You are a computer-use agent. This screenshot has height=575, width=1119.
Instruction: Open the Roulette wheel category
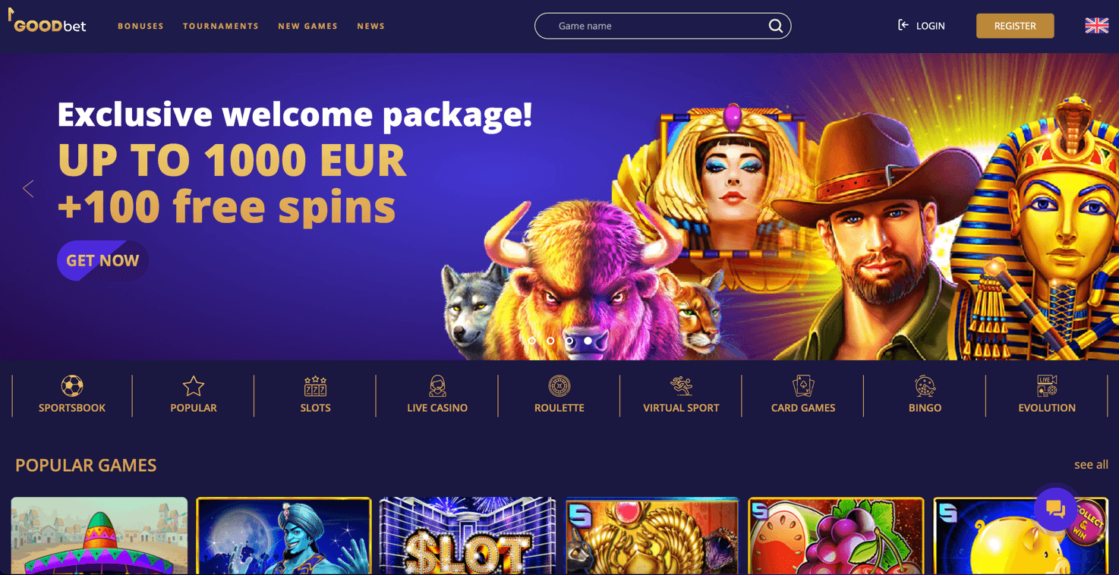(x=559, y=395)
